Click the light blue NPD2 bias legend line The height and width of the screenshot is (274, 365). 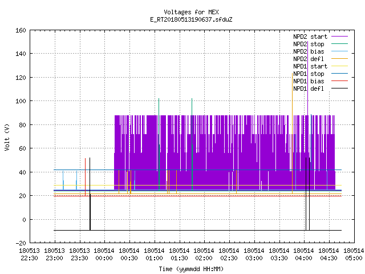339,51
